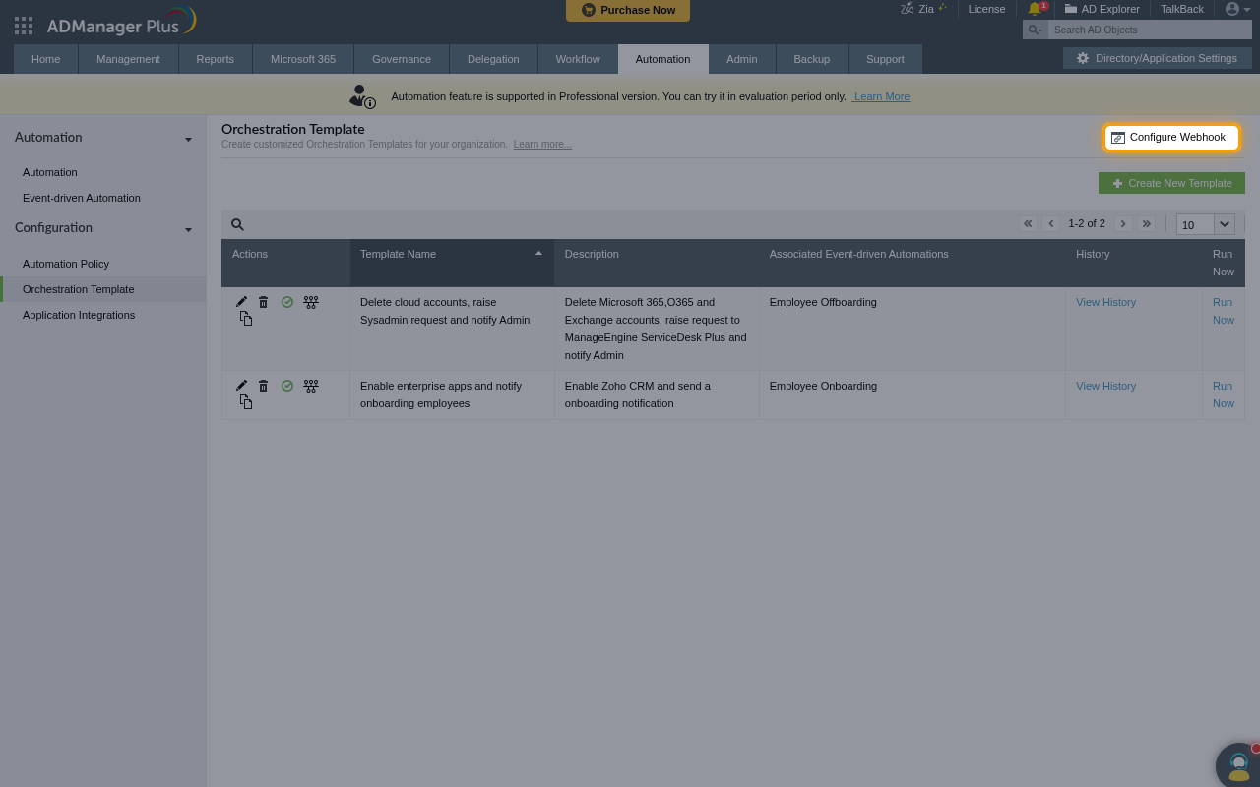Edit the Enable enterprise apps template
The width and height of the screenshot is (1260, 787).
(x=241, y=386)
